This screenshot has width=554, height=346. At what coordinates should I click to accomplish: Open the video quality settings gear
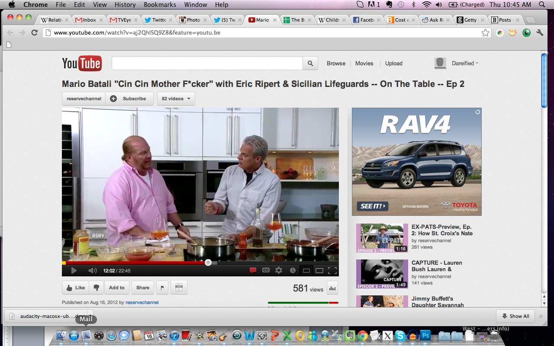pos(279,271)
